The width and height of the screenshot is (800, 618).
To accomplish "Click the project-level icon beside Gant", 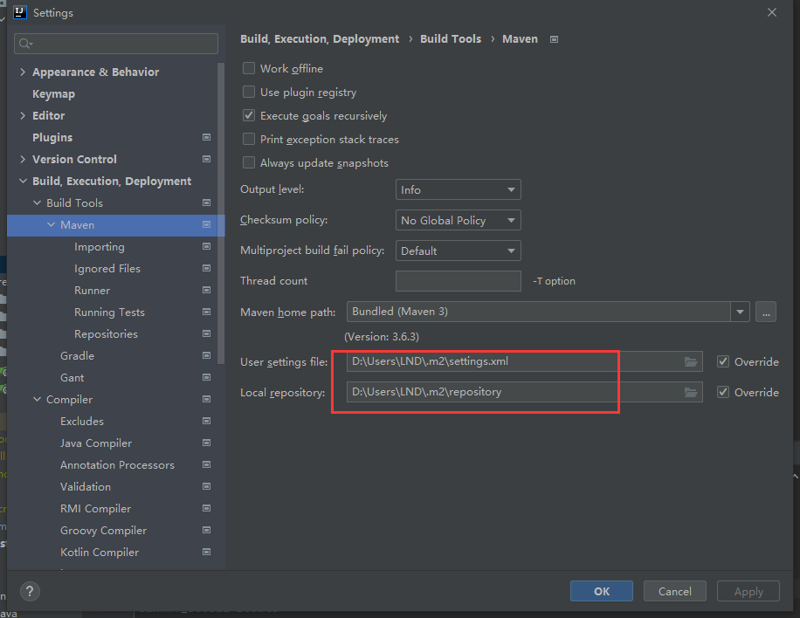I will (207, 377).
